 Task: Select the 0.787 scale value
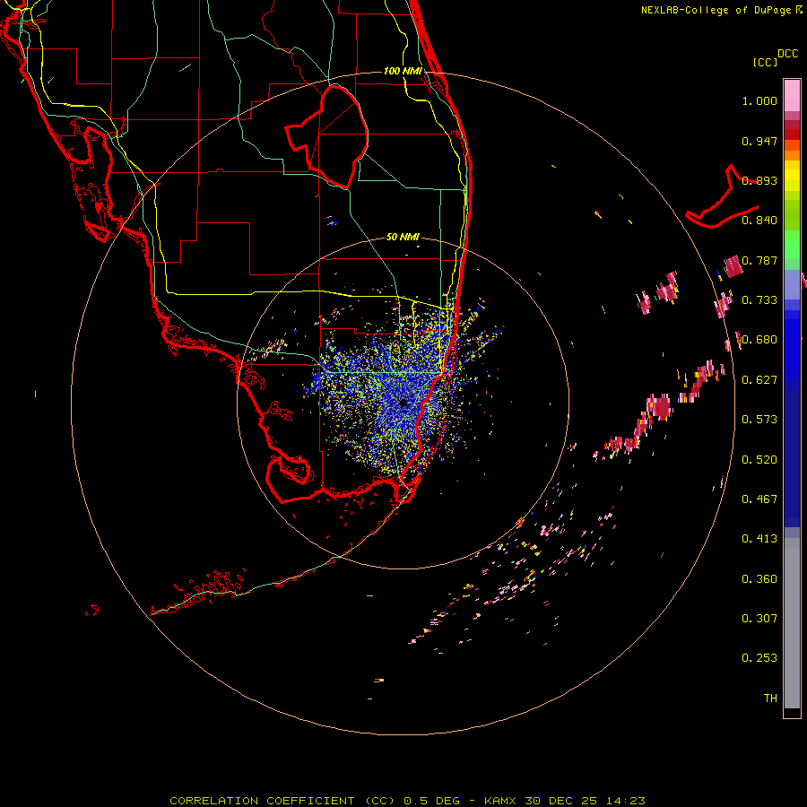759,260
